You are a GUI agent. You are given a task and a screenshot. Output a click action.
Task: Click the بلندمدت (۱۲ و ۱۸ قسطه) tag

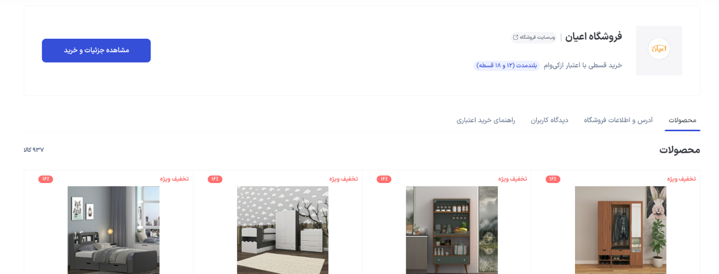click(507, 65)
